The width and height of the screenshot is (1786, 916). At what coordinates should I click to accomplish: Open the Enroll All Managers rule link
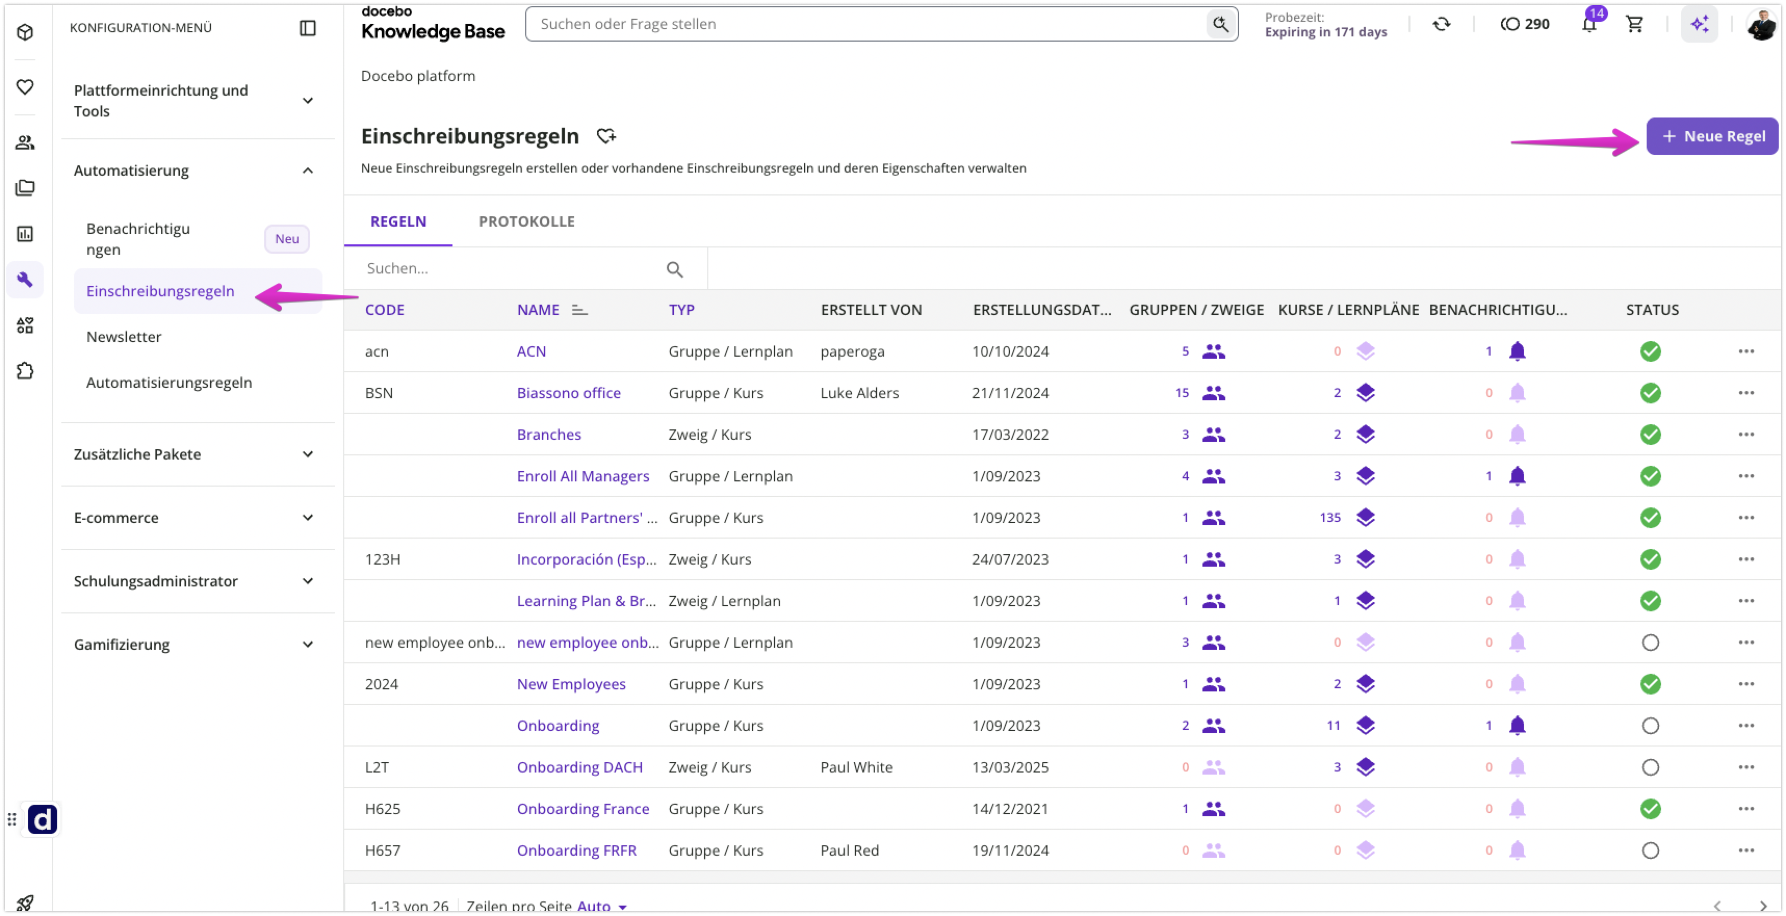click(583, 476)
